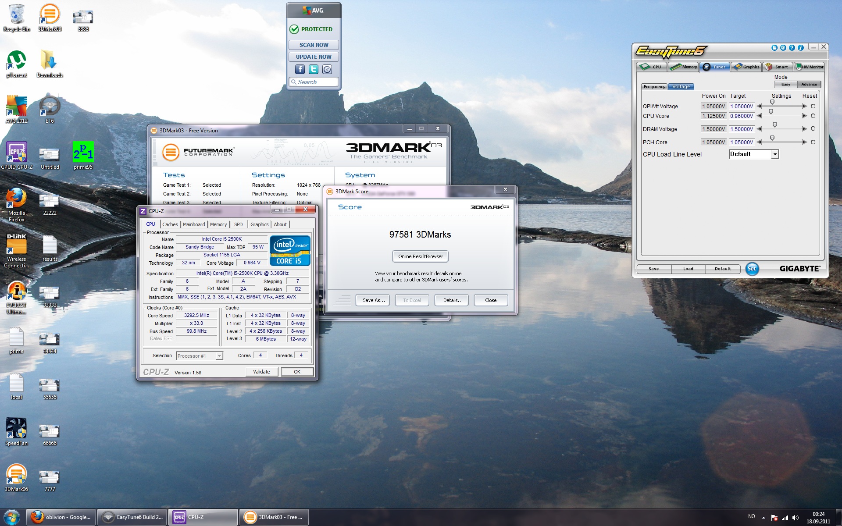This screenshot has width=842, height=526.
Task: Reset CPU Vcore with its radio button
Action: (813, 116)
